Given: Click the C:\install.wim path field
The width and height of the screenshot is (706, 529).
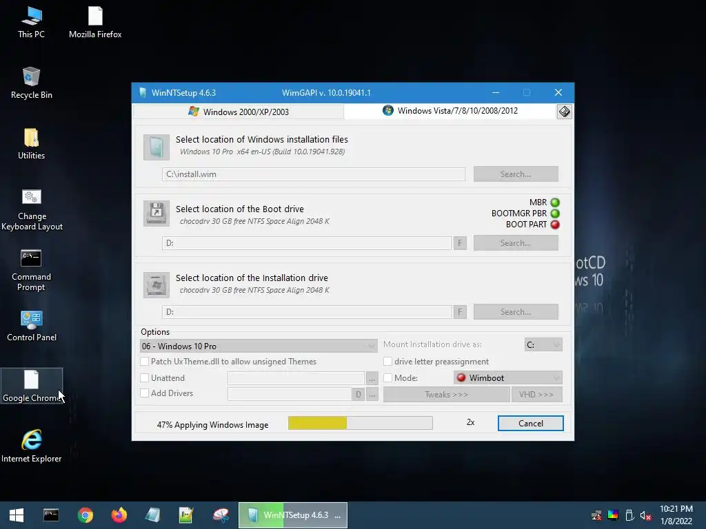Looking at the screenshot, I should click(314, 174).
